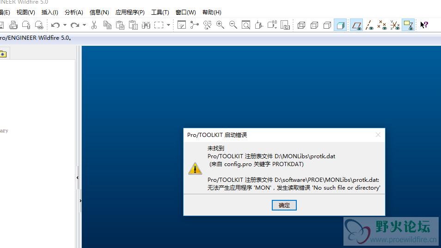The width and height of the screenshot is (441, 248).
Task: Toggle annotation element display icon
Action: tap(408, 25)
